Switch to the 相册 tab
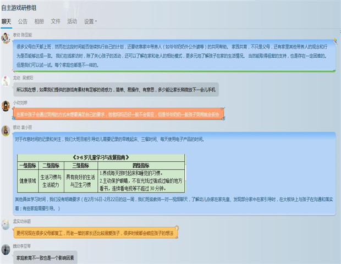This screenshot has width=341, height=264. click(x=39, y=21)
